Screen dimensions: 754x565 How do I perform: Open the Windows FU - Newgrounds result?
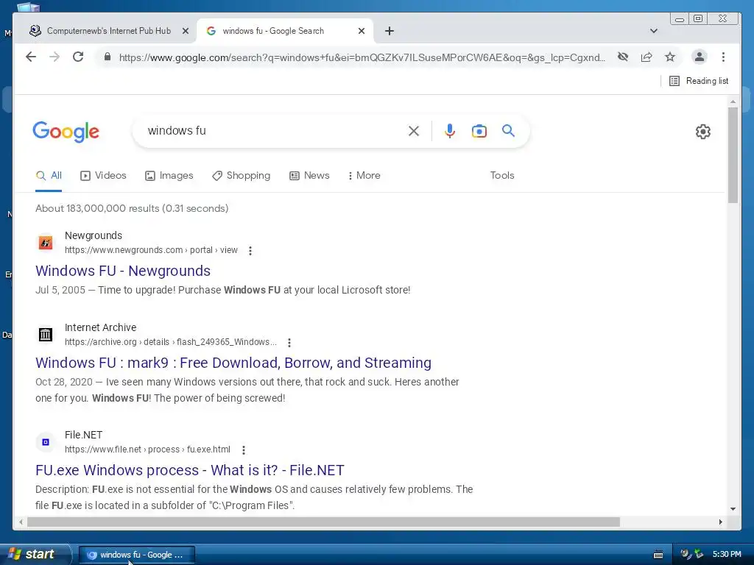pyautogui.click(x=123, y=271)
